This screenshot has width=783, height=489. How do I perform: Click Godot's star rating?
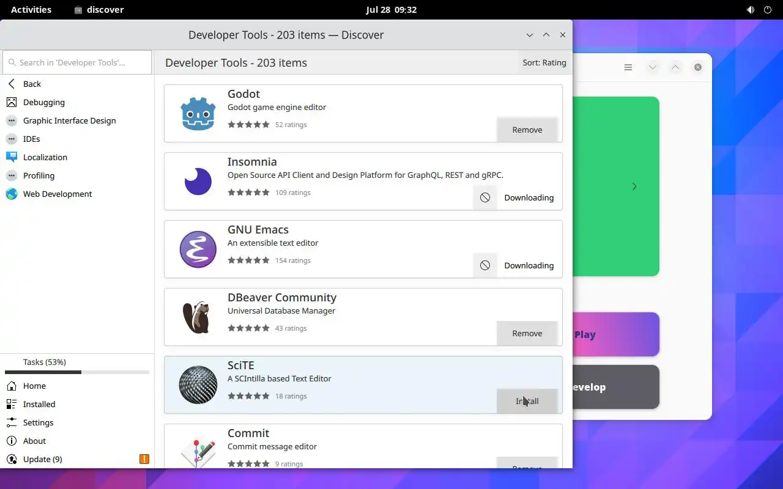pyautogui.click(x=248, y=125)
